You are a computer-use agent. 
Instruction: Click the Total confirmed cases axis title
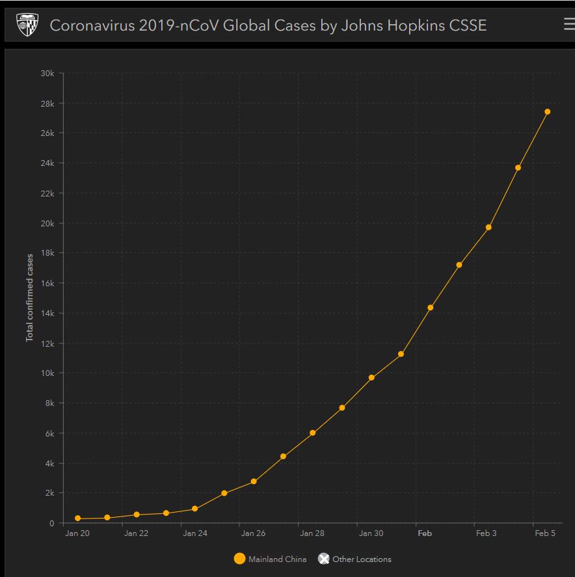tap(30, 298)
